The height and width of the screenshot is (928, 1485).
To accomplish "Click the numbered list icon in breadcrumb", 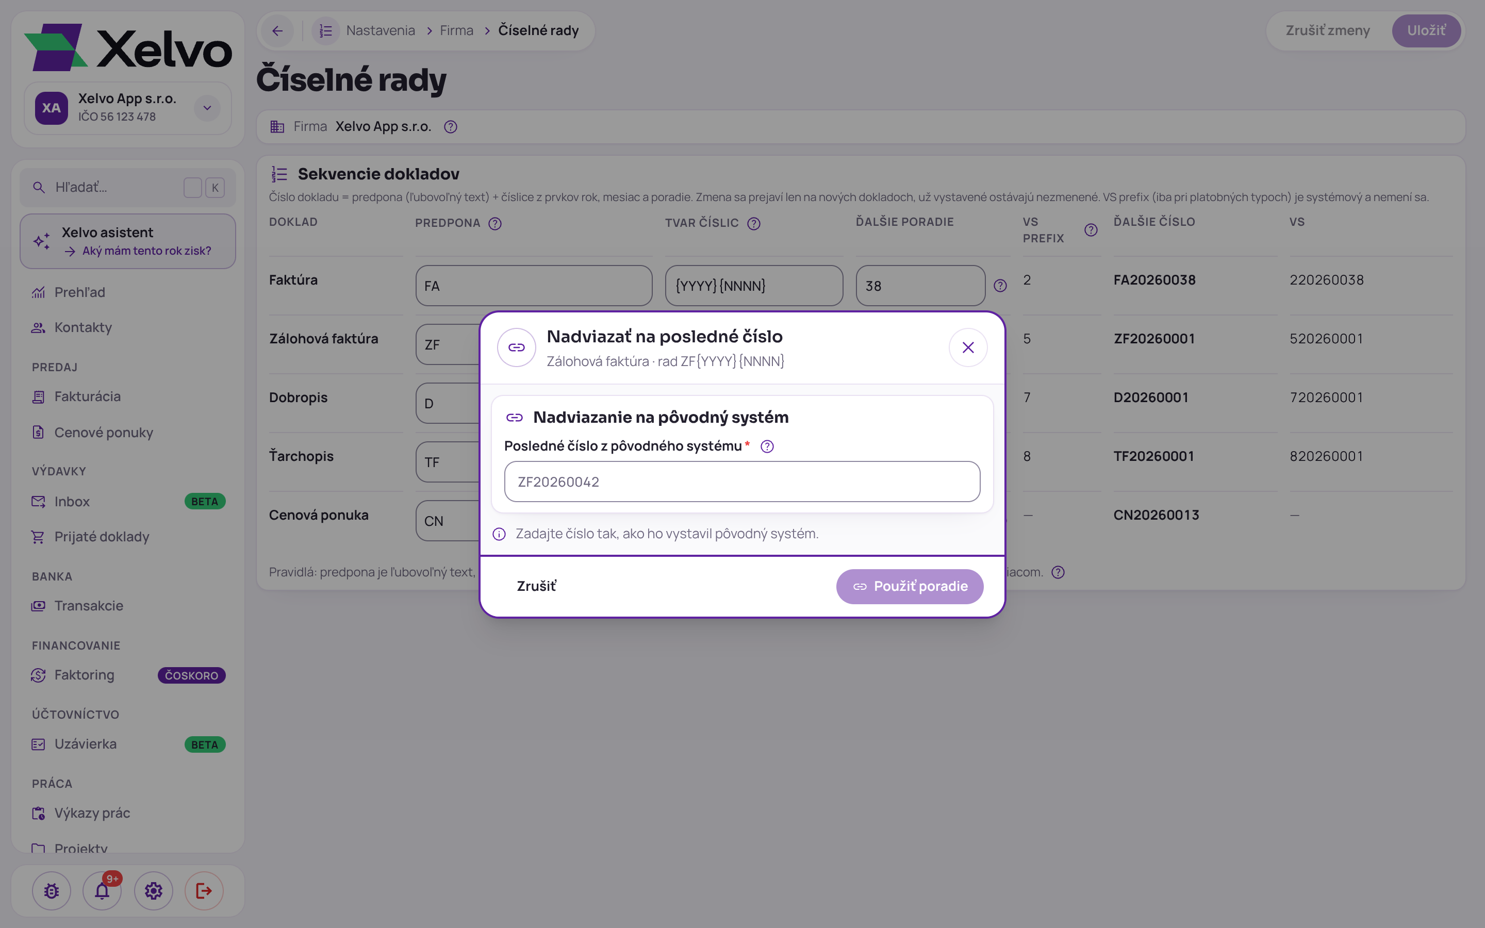I will click(326, 31).
